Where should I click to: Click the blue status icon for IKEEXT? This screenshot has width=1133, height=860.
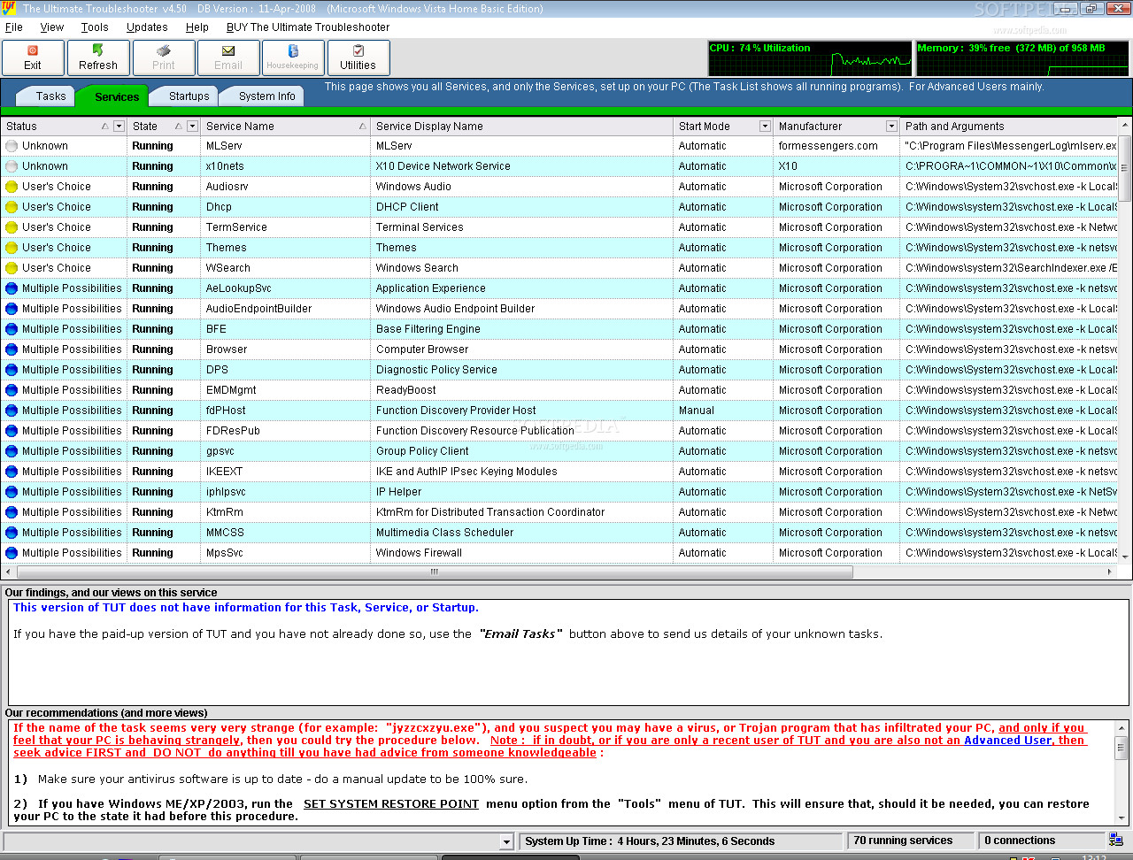point(12,472)
